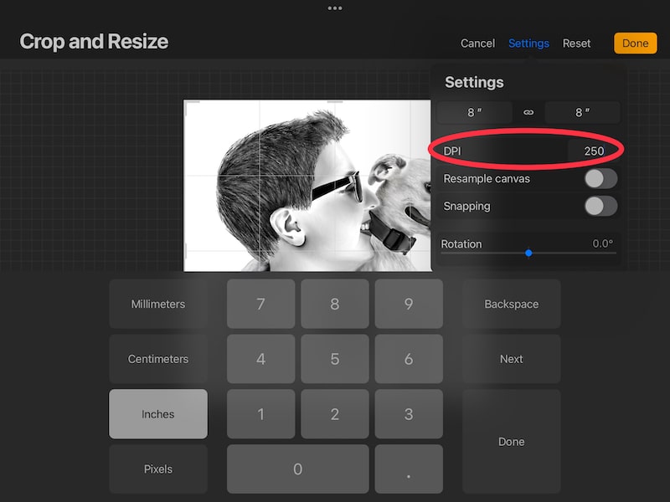Select the Inches unit option
Screen dimensions: 670x502
(x=157, y=413)
